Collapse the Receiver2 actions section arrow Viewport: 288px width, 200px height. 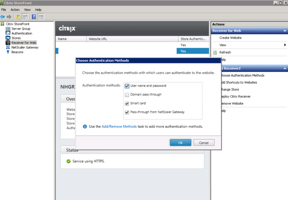click(285, 68)
